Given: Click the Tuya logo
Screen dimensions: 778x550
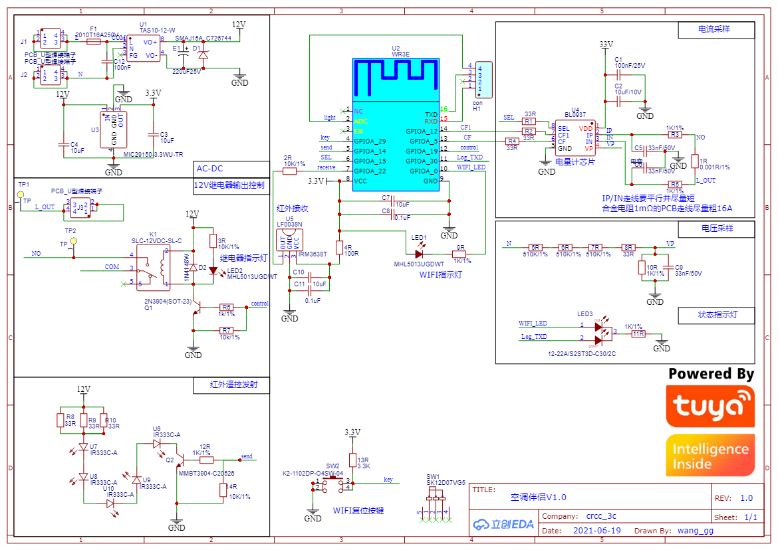Looking at the screenshot, I should (711, 407).
